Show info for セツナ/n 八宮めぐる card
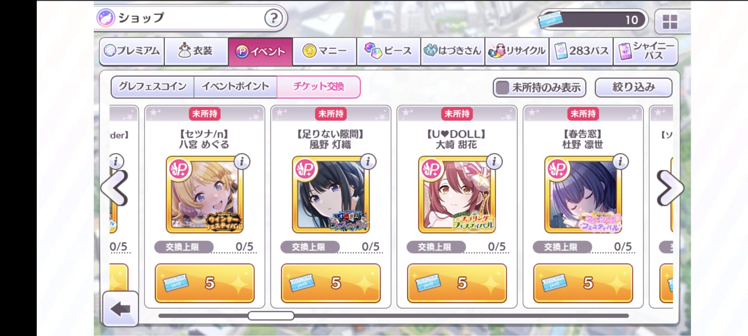The width and height of the screenshot is (748, 336). pos(242,162)
